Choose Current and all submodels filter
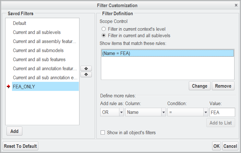This screenshot has width=241, height=153. click(38, 50)
